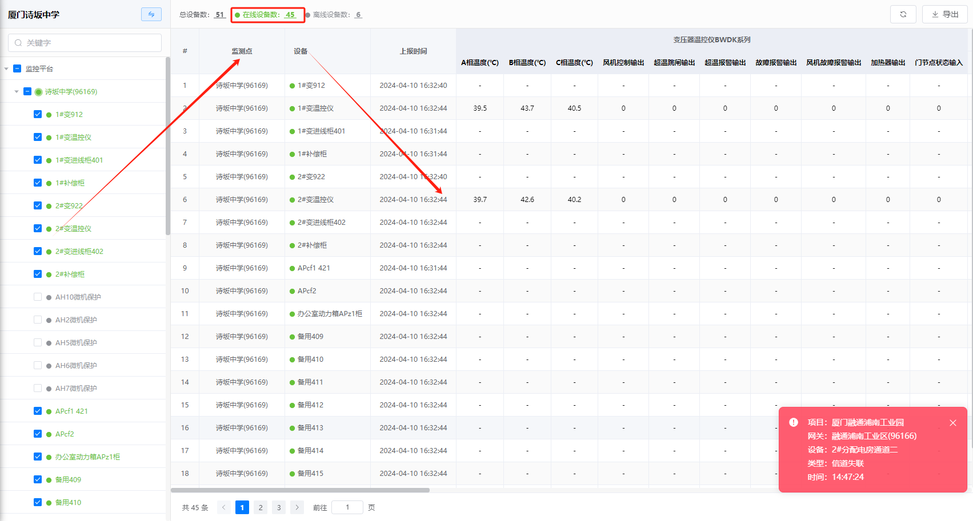Viewport: 973px width, 521px height.
Task: Click the 变压器温控仪BWDK系列 group header
Action: pyautogui.click(x=711, y=40)
